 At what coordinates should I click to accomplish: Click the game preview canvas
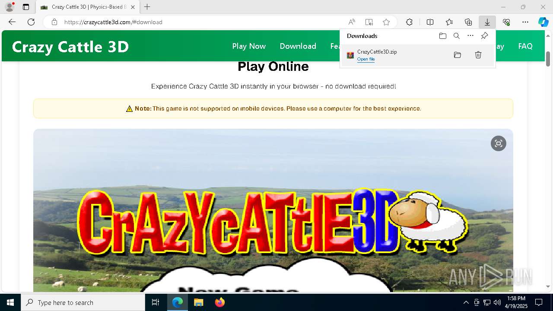[273, 210]
